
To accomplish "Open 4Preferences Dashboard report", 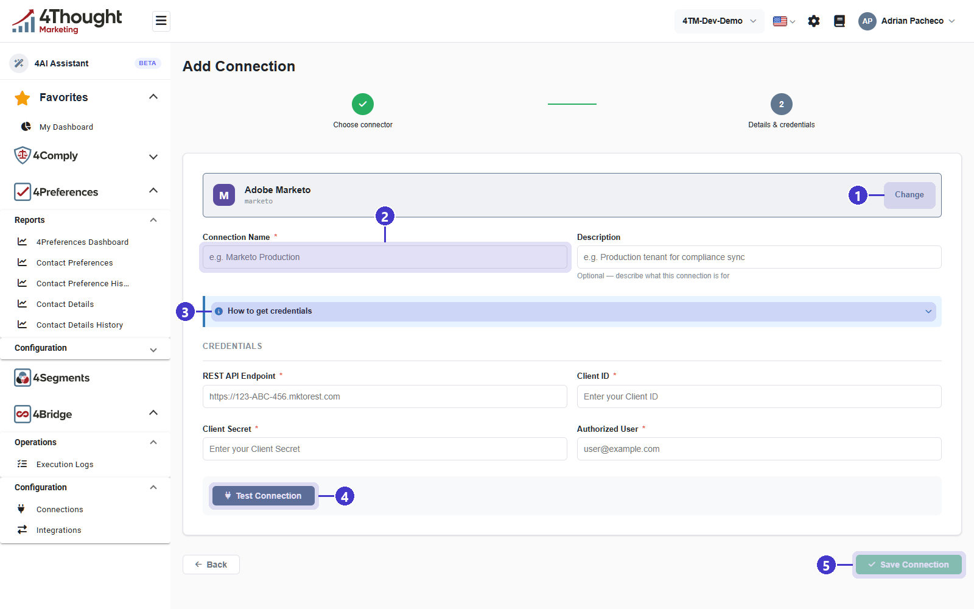I will (x=83, y=242).
